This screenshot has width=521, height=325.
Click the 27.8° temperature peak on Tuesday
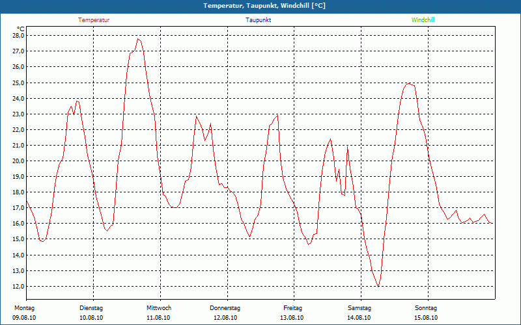[x=138, y=39]
